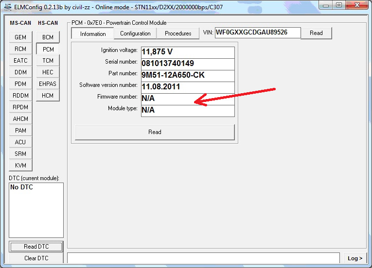Click the VIN input field
Viewport: 372px width, 268px height.
(x=258, y=33)
